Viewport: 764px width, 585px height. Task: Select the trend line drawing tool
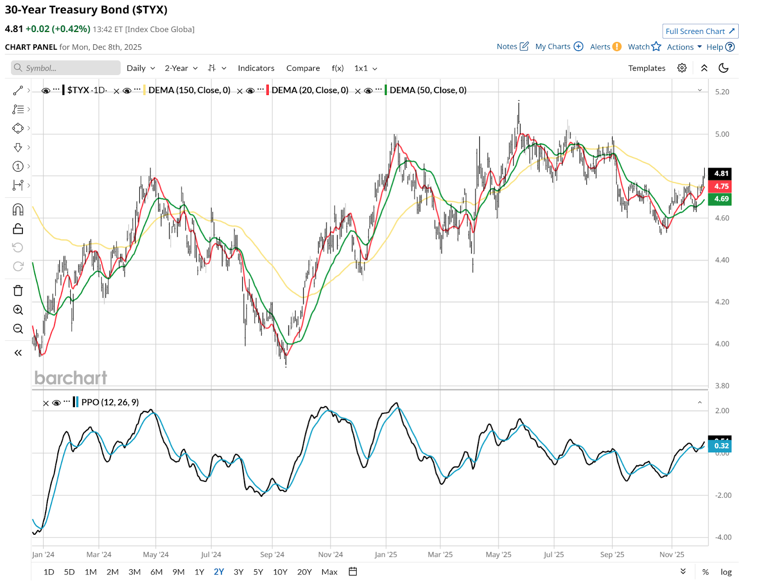click(18, 90)
